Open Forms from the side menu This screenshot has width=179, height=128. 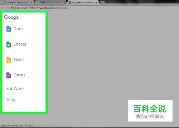[x=24, y=75]
